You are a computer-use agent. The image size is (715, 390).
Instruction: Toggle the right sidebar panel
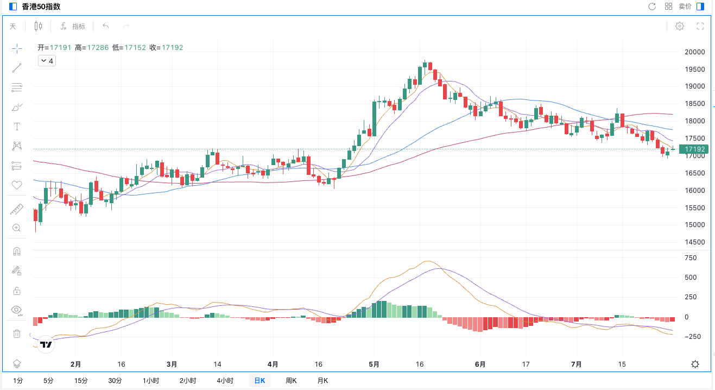(x=700, y=7)
